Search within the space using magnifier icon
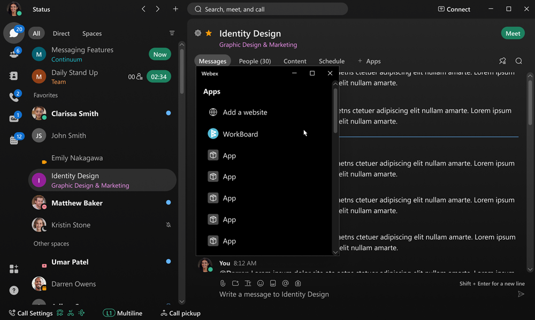Image resolution: width=535 pixels, height=320 pixels. (518, 61)
